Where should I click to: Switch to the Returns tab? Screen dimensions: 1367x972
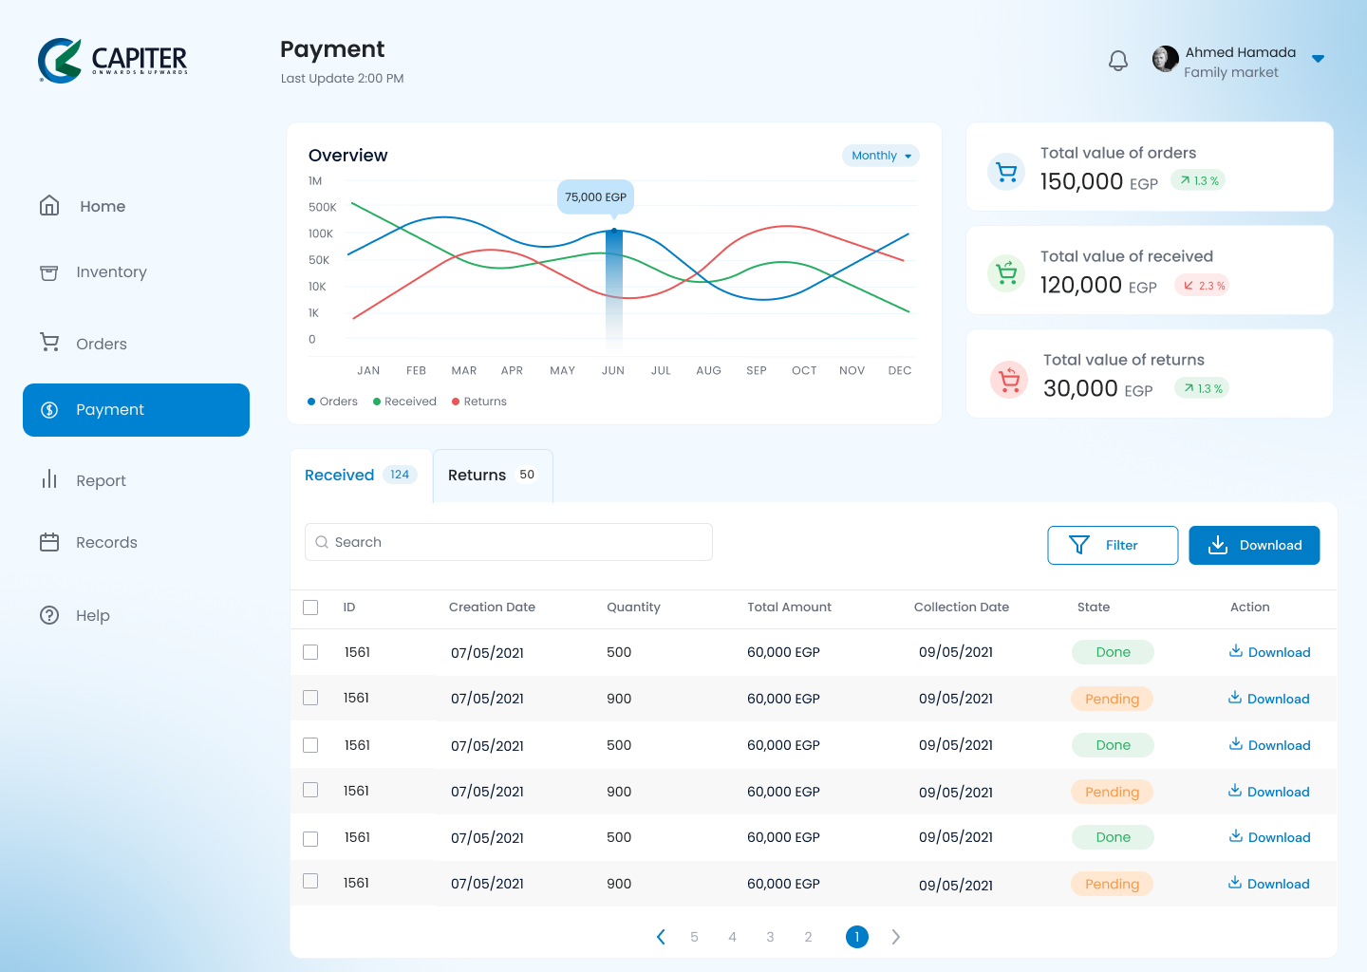(493, 476)
